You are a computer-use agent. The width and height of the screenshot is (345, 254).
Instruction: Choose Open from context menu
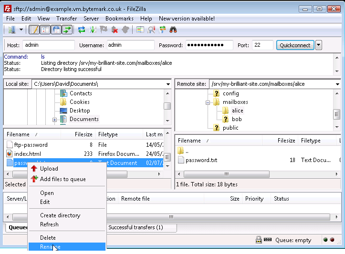[67, 193]
